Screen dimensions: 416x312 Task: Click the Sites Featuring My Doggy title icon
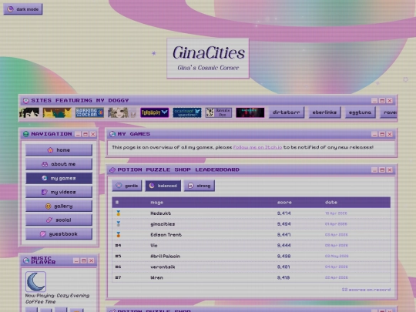[25, 101]
